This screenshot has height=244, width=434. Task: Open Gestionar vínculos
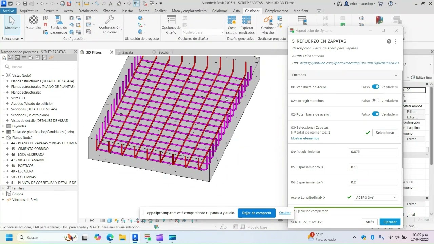point(269,25)
